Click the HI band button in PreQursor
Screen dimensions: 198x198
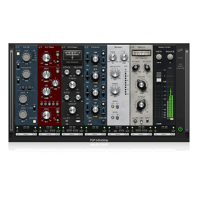coord(103,53)
